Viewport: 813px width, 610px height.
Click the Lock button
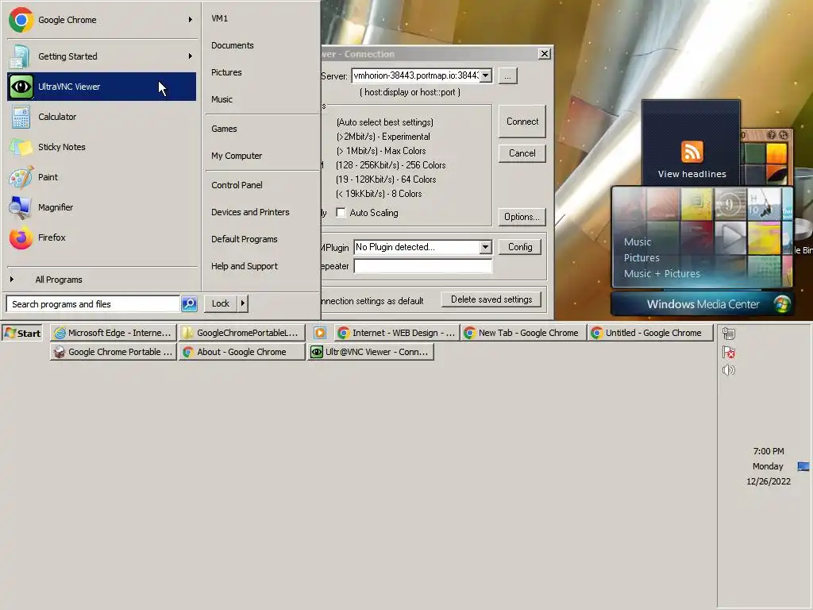coord(221,303)
